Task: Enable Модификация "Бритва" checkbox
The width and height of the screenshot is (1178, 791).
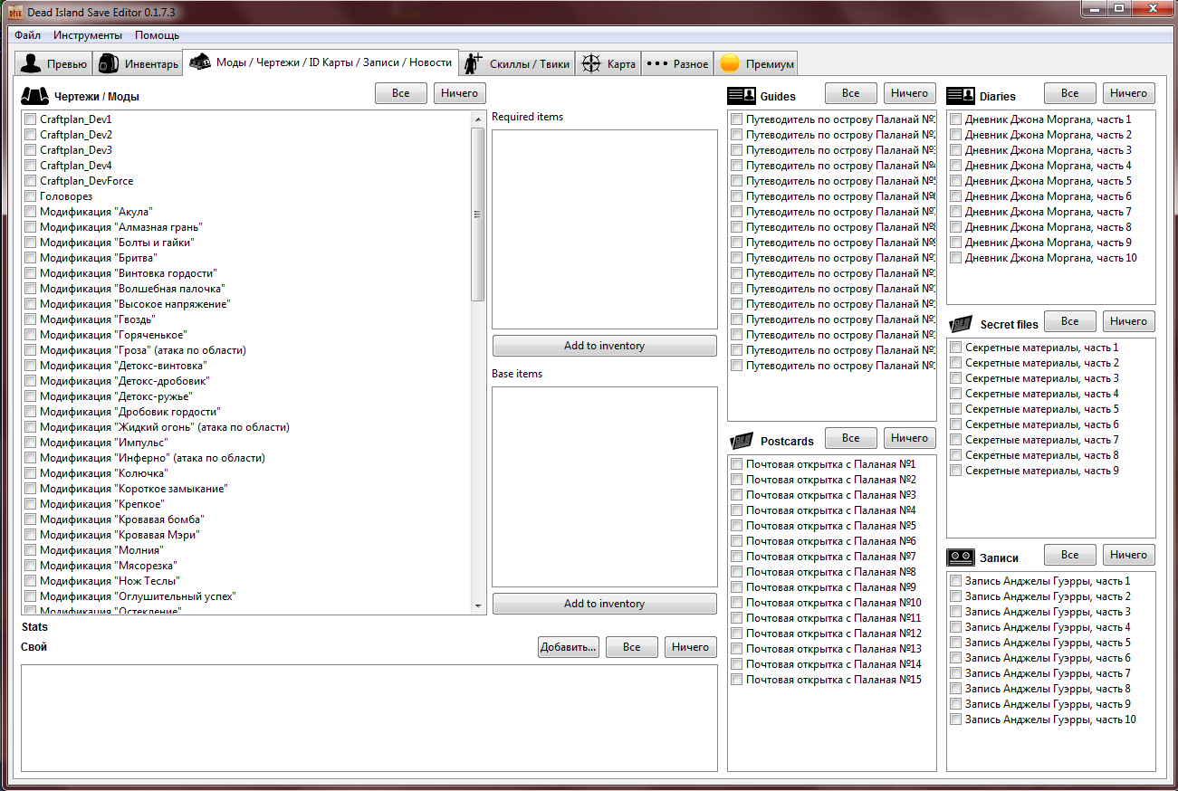Action: (31, 258)
